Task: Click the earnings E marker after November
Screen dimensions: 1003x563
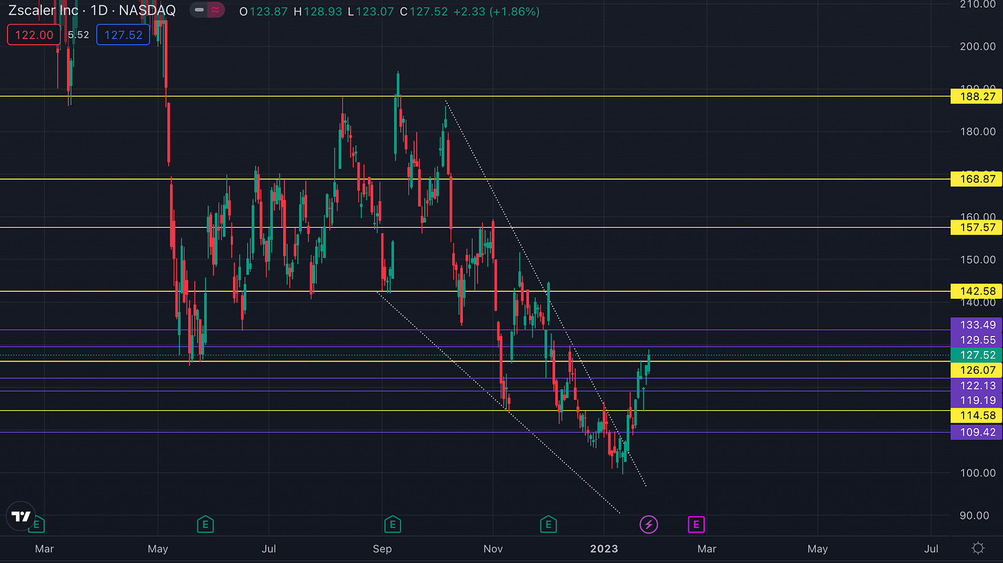Action: pos(548,525)
